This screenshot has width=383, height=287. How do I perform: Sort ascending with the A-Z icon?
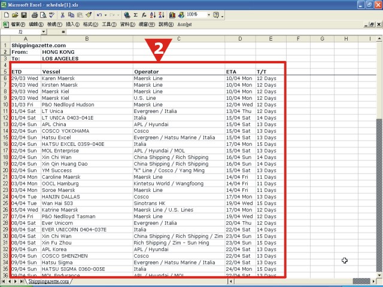[153, 15]
